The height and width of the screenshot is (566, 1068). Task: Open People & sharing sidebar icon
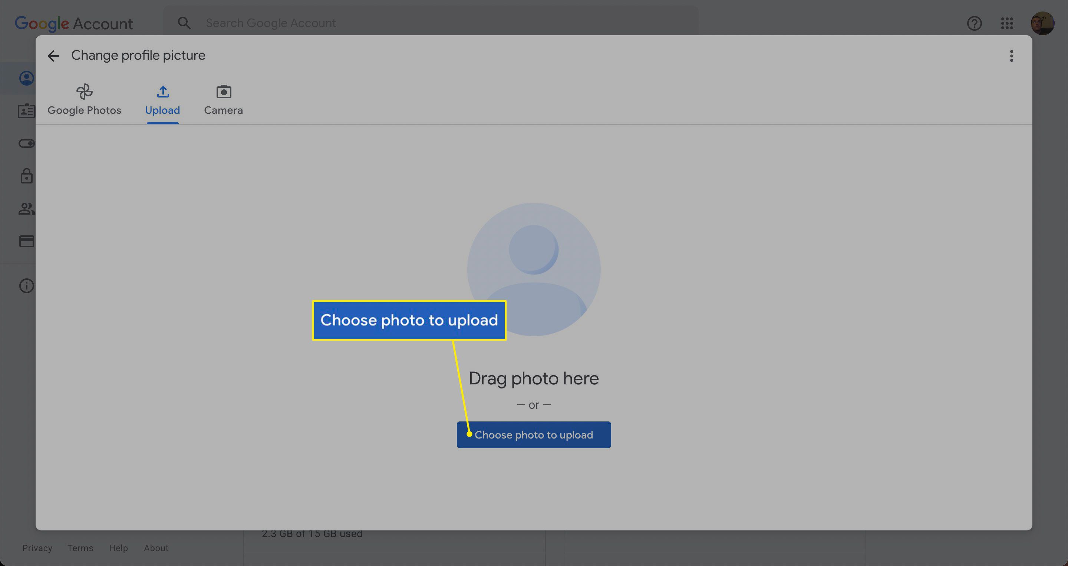pos(27,208)
